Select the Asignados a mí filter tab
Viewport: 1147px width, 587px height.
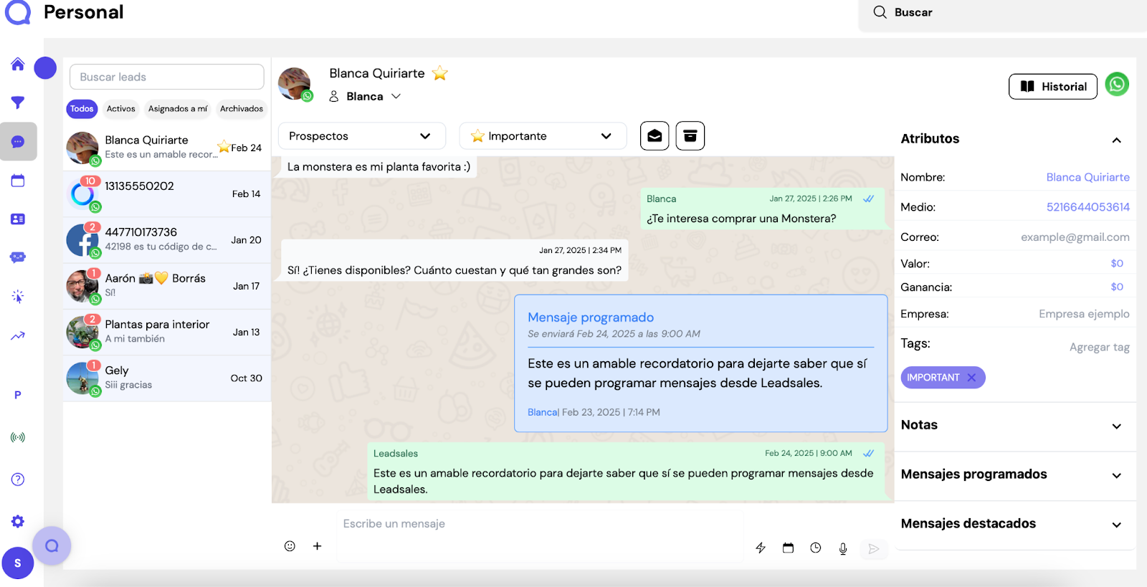point(178,109)
